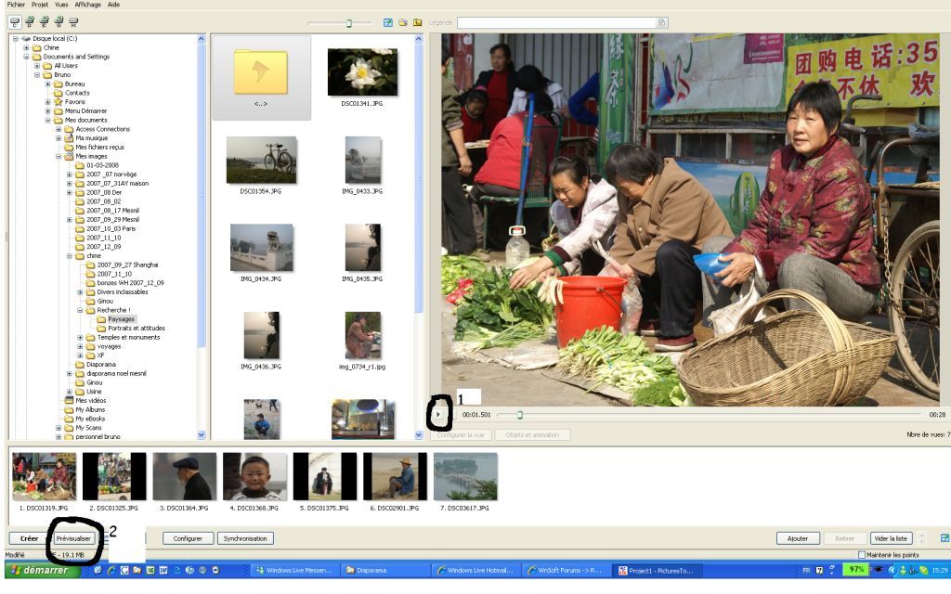Image resolution: width=951 pixels, height=594 pixels.
Task: Click the Ma musique folder icon
Action: click(69, 138)
